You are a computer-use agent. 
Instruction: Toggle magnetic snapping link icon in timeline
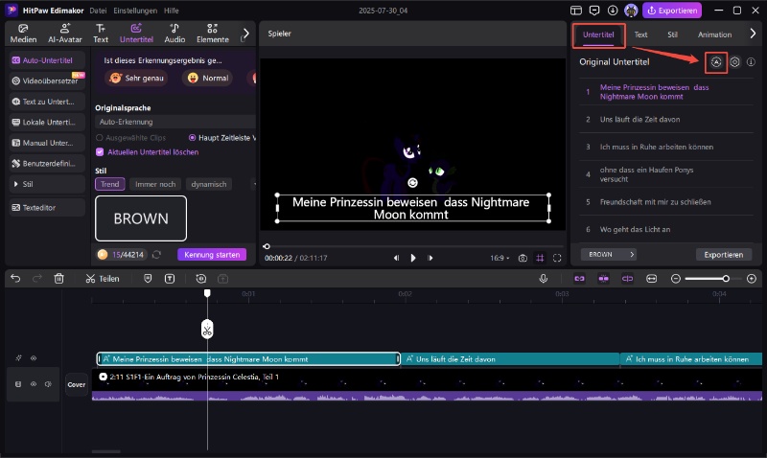pos(579,279)
